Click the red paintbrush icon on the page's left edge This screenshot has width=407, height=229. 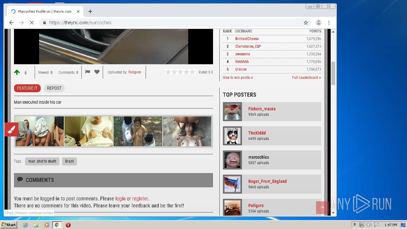[11, 129]
